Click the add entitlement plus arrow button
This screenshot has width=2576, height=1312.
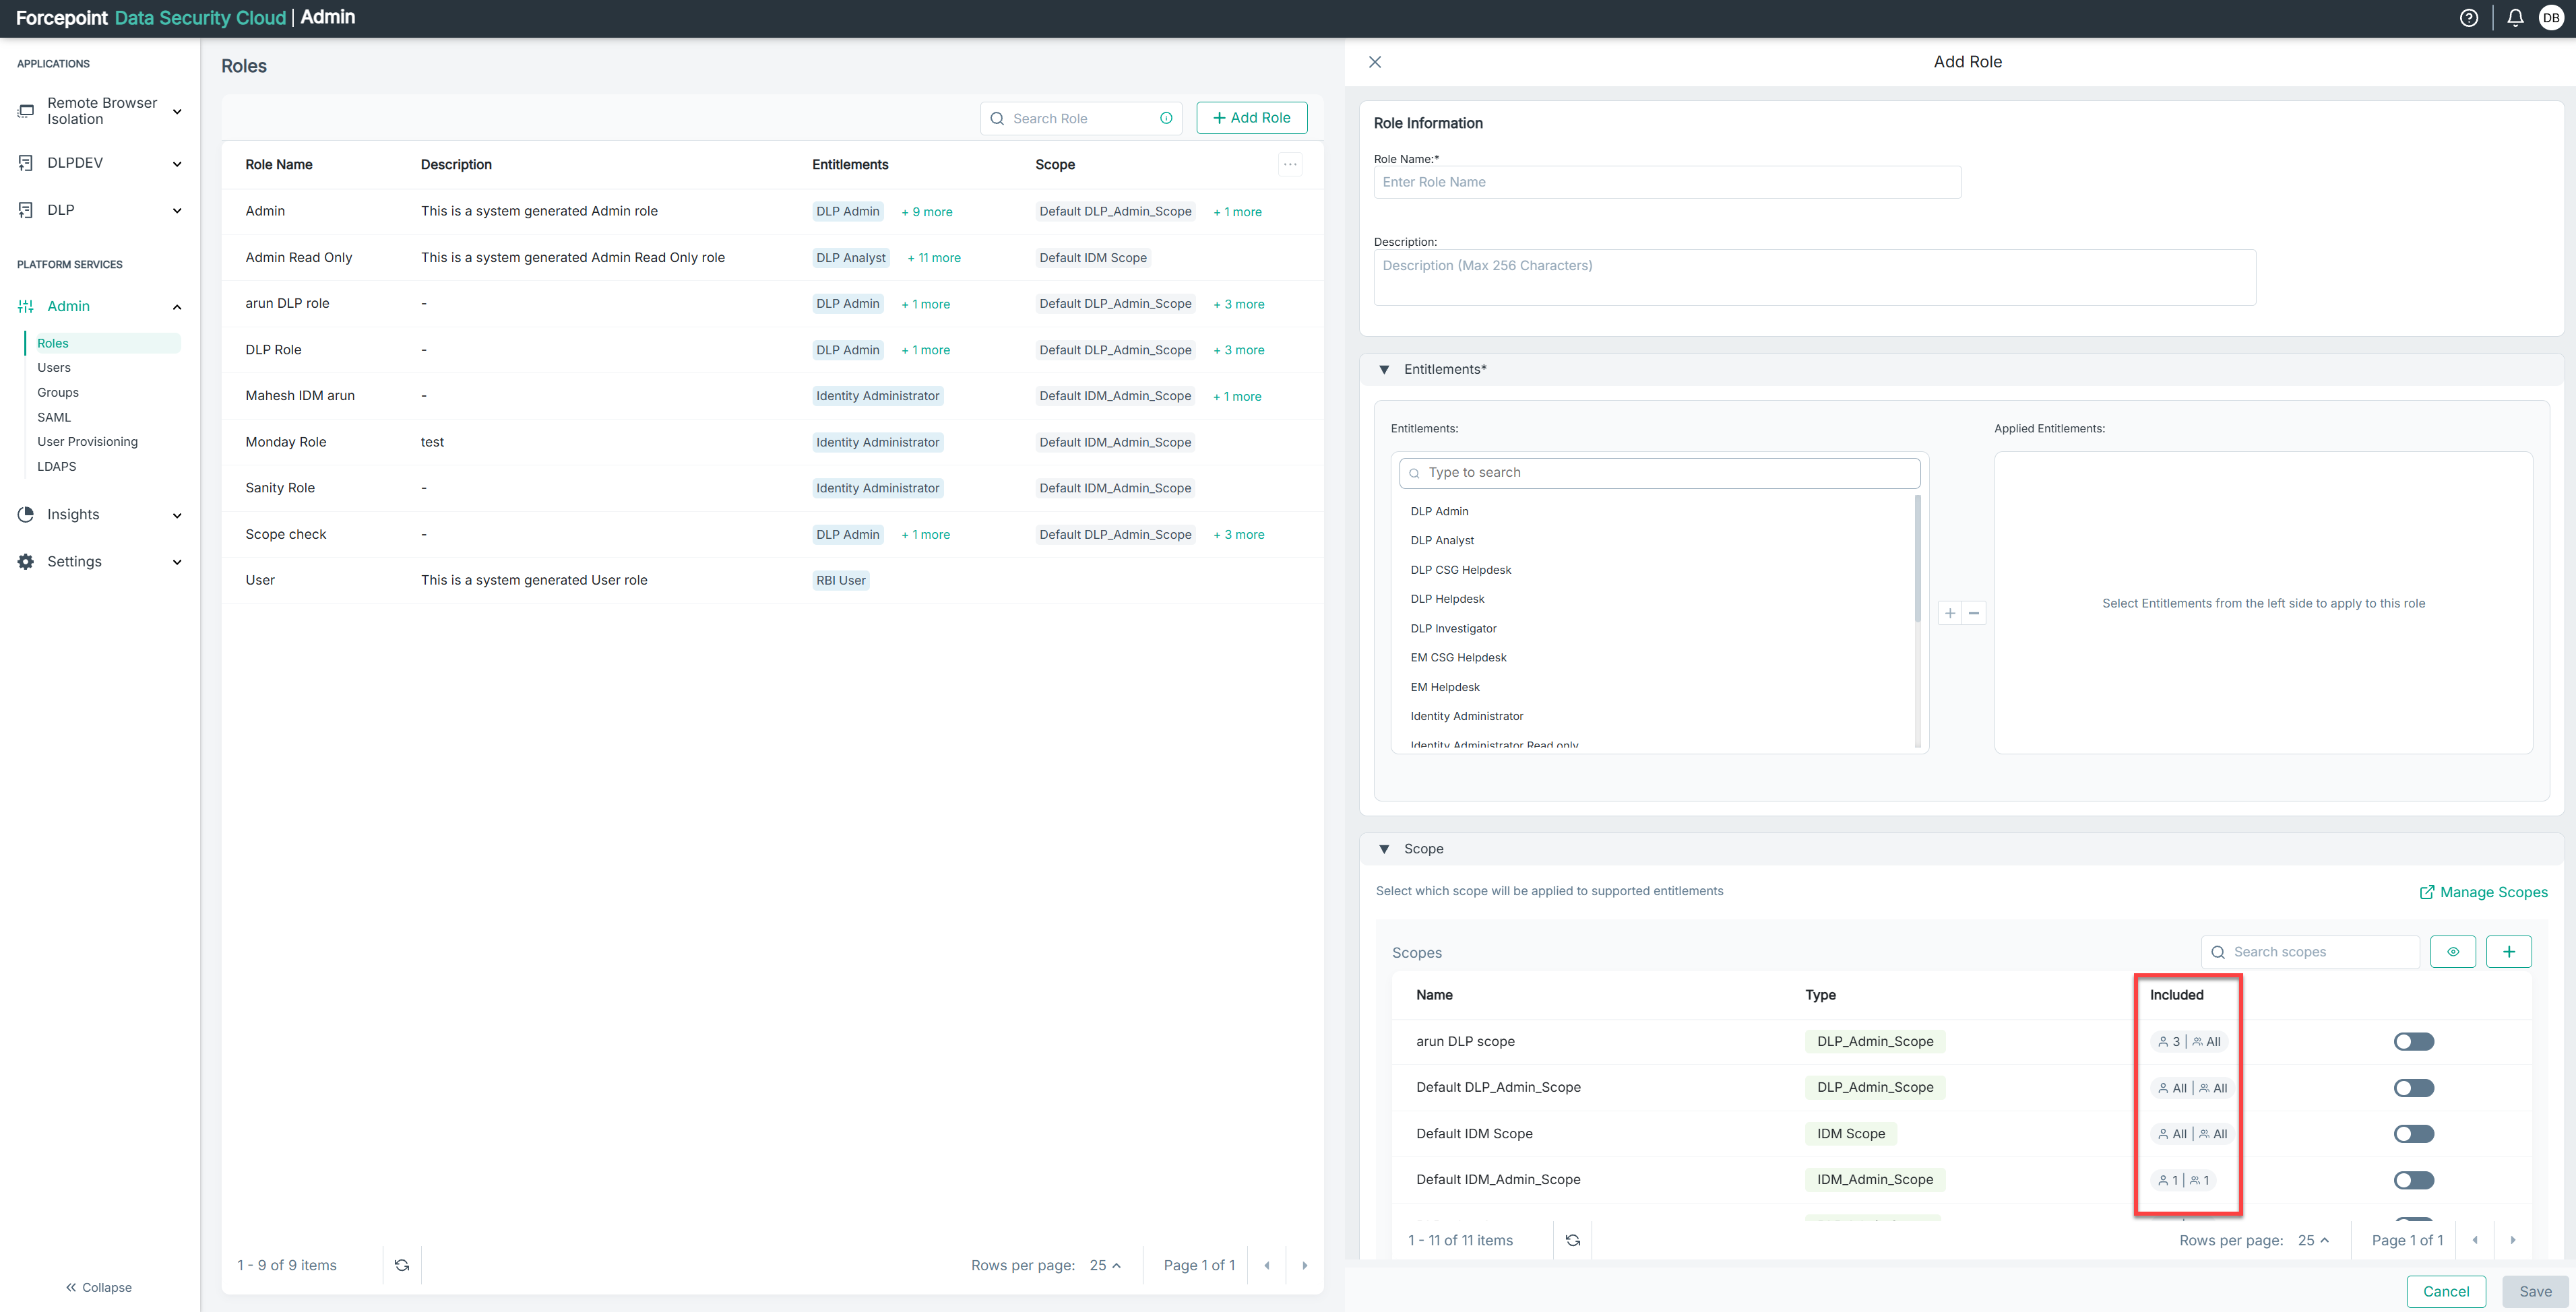click(x=1950, y=612)
